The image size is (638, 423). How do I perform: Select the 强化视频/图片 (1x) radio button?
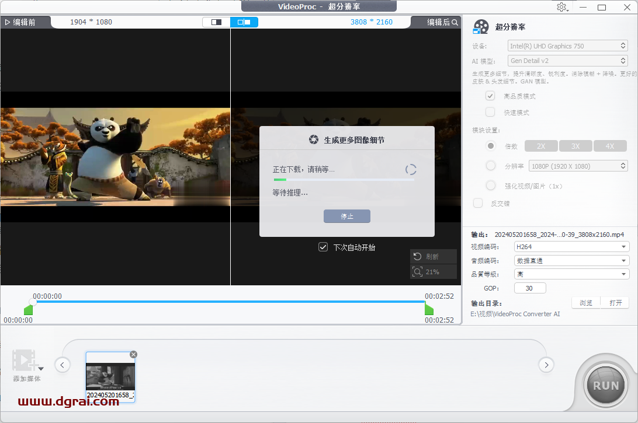(x=491, y=186)
